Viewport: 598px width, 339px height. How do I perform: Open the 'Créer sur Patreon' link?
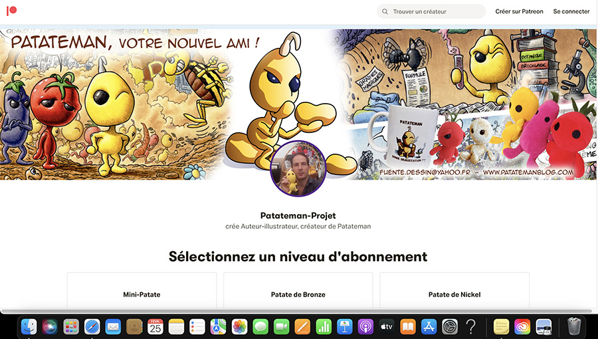coord(519,11)
